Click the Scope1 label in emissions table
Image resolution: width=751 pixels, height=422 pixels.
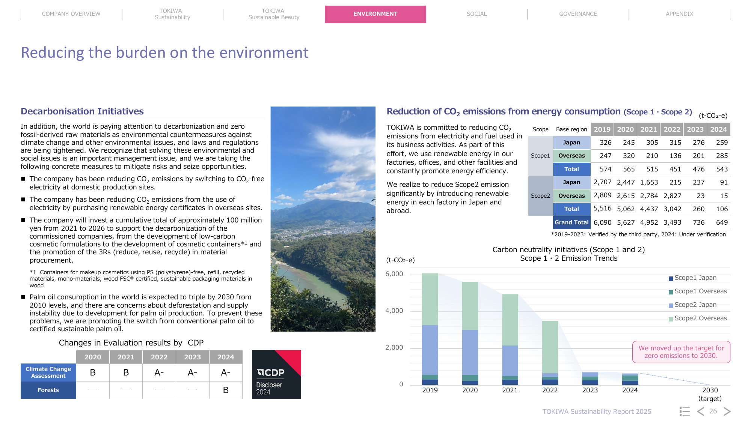(x=540, y=156)
